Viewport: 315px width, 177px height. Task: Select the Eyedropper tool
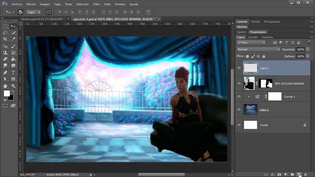[13, 39]
